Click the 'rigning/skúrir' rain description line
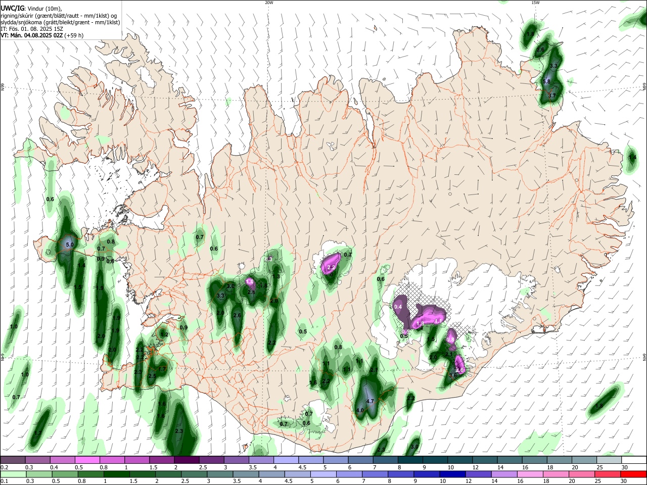647x485 pixels. click(58, 16)
